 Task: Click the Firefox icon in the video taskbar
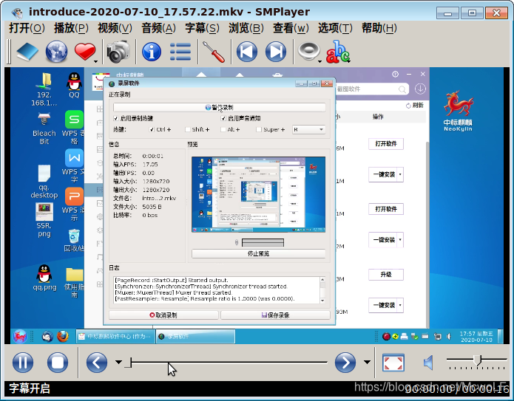pos(63,336)
